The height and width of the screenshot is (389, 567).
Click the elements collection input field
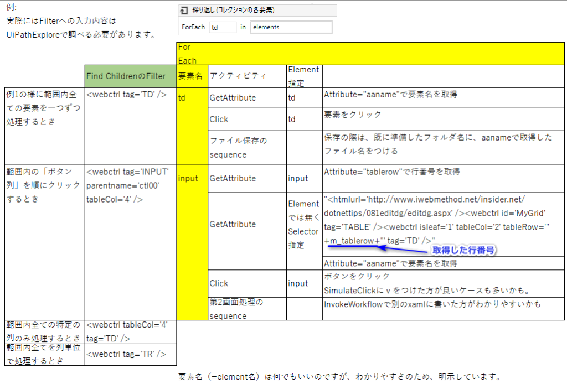click(x=291, y=27)
